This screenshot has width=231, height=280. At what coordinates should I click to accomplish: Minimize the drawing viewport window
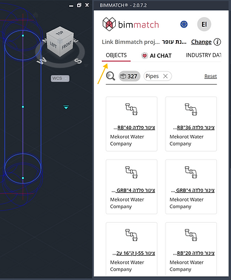pos(71,5)
